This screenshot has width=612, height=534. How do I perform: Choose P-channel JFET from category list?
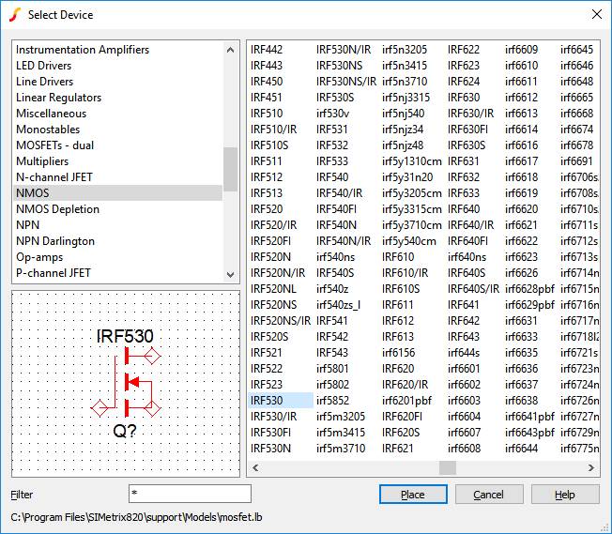click(54, 273)
